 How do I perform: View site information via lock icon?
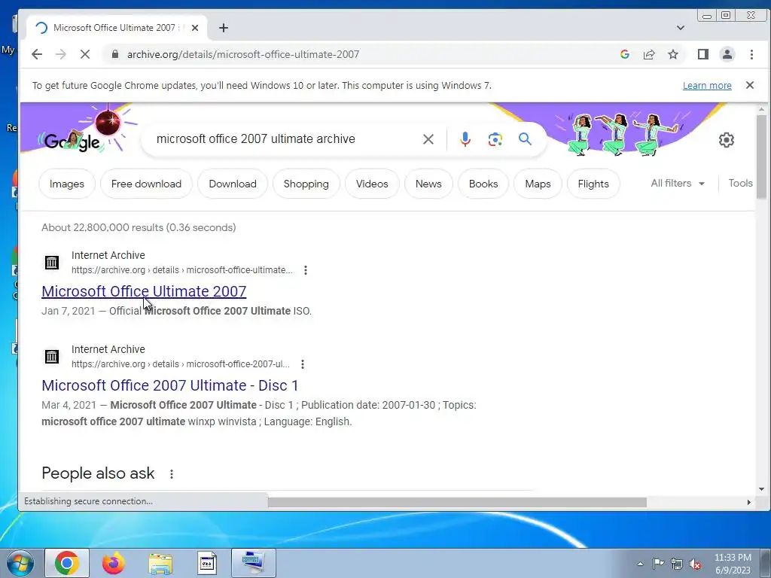pos(115,54)
